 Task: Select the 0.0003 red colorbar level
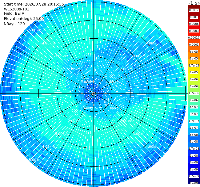[x=194, y=31]
